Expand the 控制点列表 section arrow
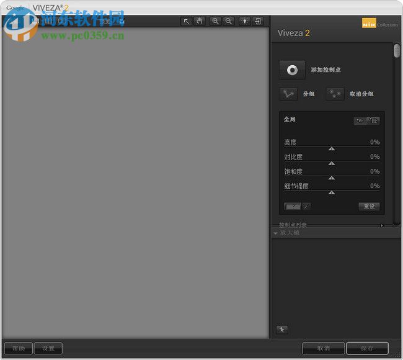This screenshot has height=360, width=403. coord(382,225)
